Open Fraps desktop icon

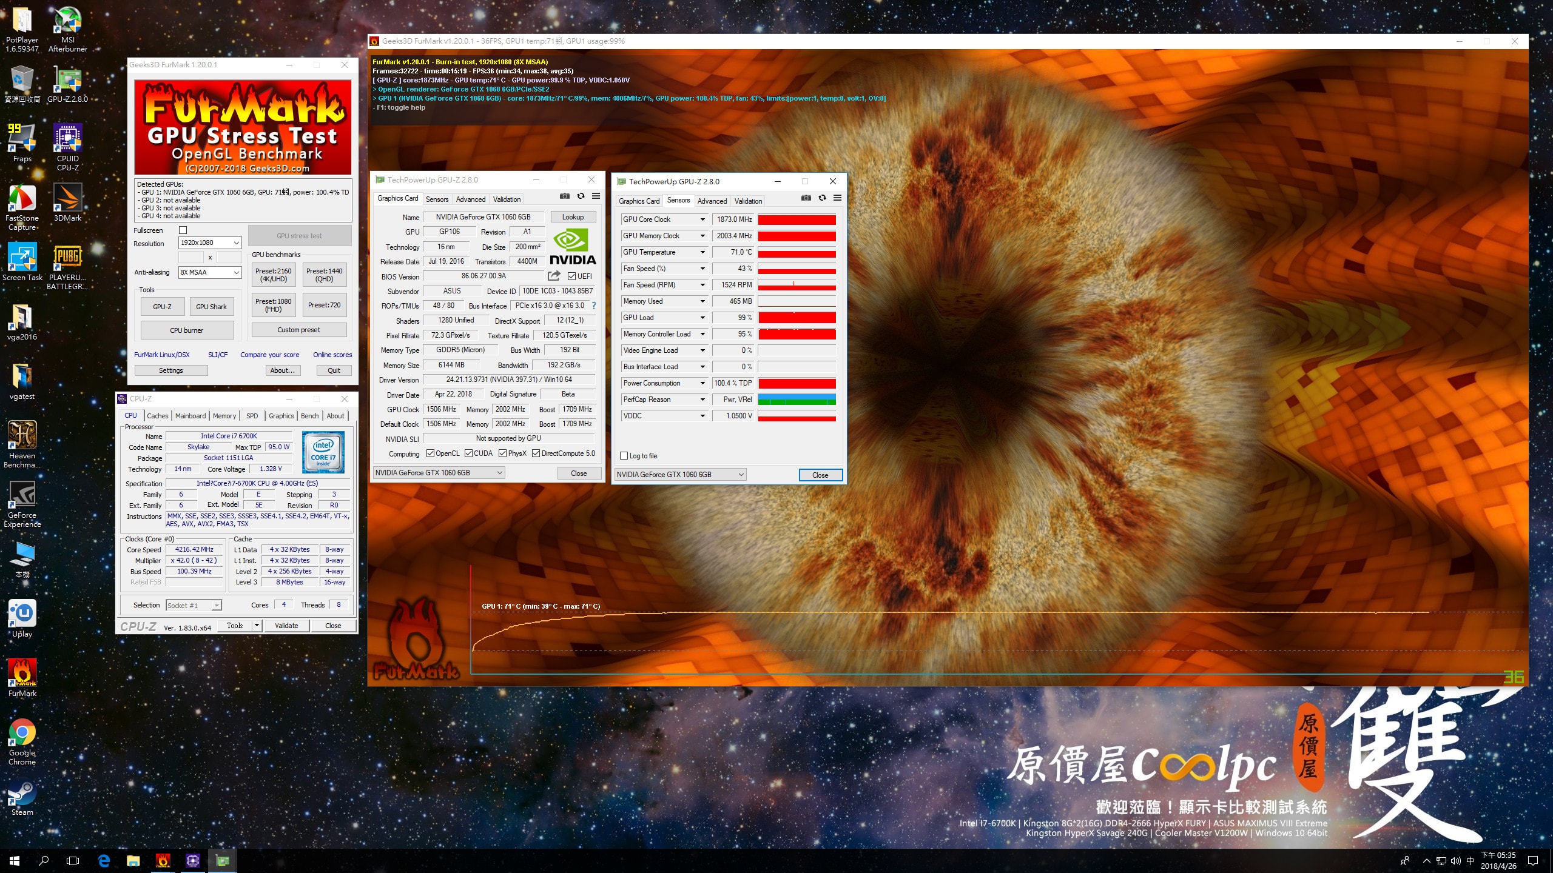coord(22,144)
